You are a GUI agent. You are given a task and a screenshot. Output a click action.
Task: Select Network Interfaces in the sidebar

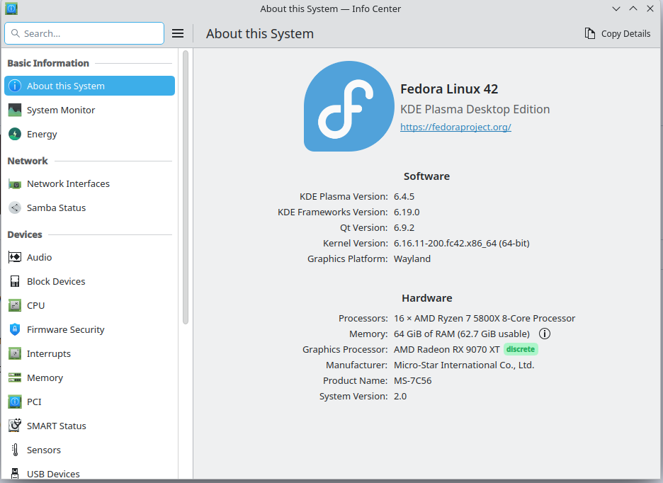90,183
